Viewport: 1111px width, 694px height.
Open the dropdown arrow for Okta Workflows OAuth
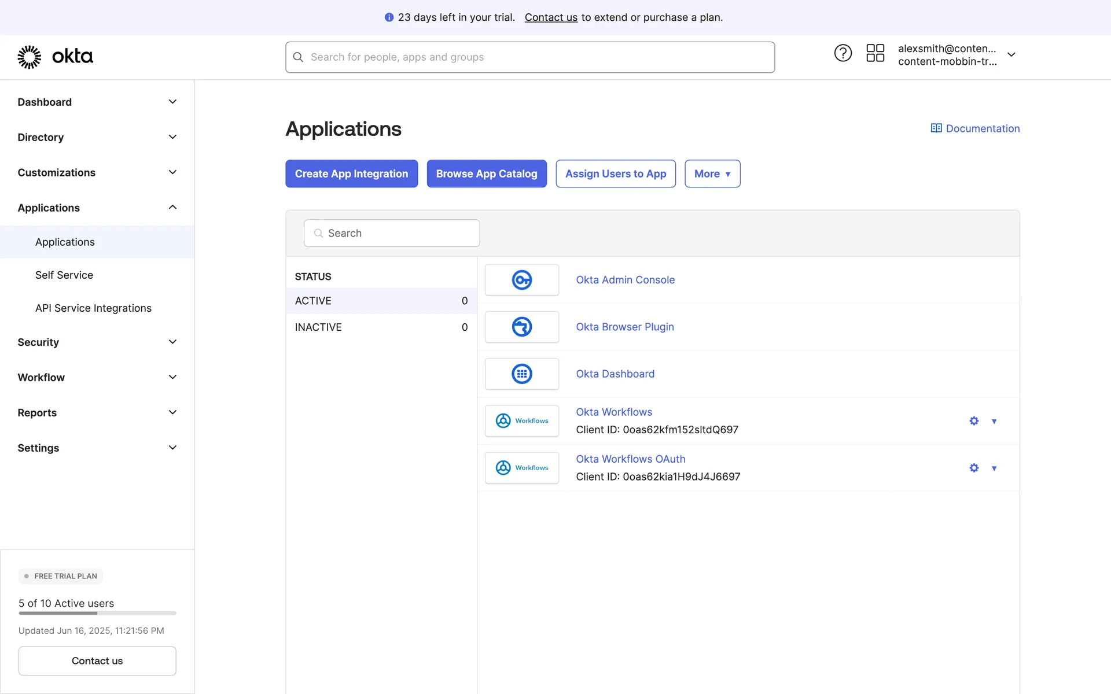tap(994, 468)
